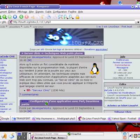This screenshot has height=140, width=140.
Task: Click the lock screen icon in the panel
Action: click(125, 134)
